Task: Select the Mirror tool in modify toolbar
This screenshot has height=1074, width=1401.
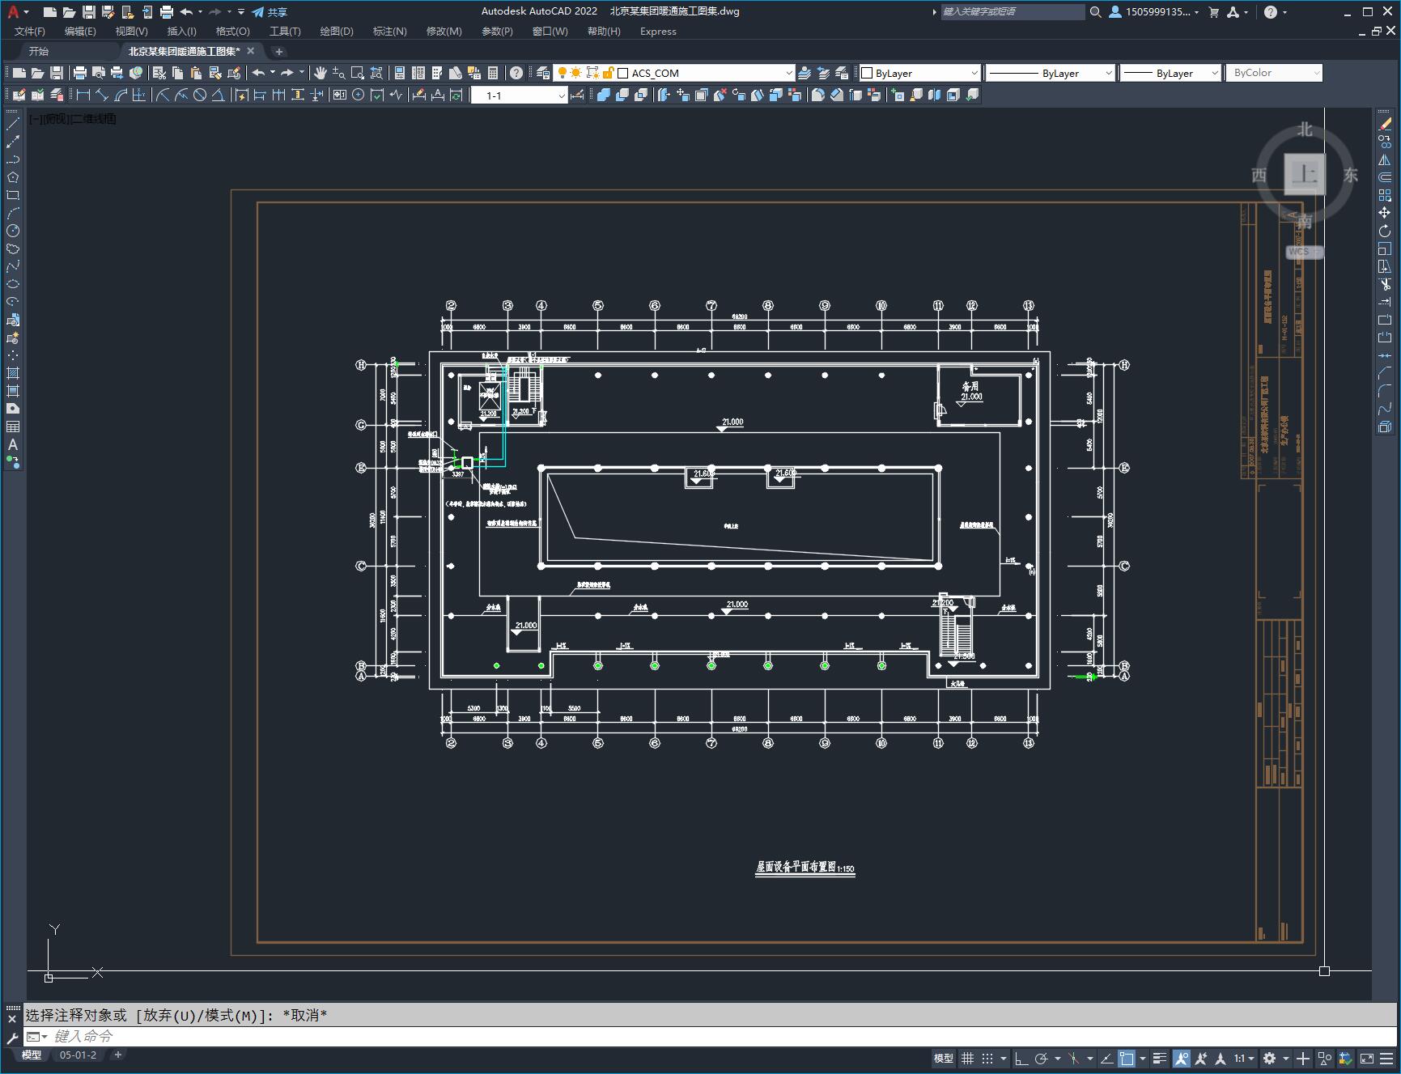Action: (1385, 159)
